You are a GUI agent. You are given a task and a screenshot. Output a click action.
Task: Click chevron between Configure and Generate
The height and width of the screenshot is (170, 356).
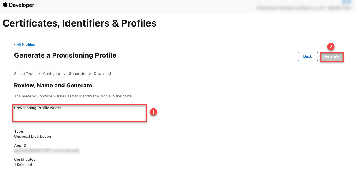click(x=64, y=74)
